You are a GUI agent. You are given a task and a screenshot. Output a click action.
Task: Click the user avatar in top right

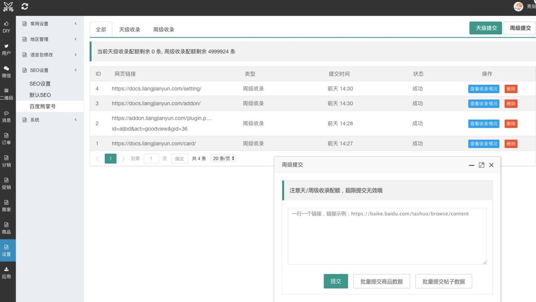(518, 6)
